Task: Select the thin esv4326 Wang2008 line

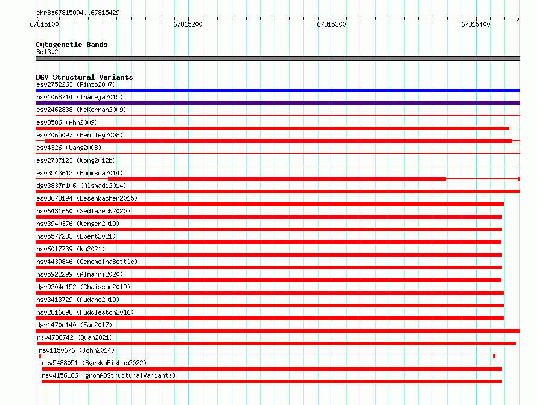Action: (278, 154)
